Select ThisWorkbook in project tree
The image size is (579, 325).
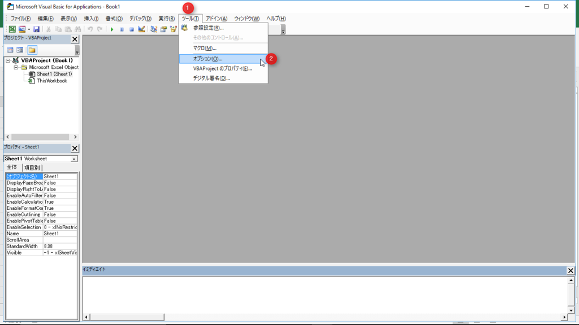tap(51, 81)
